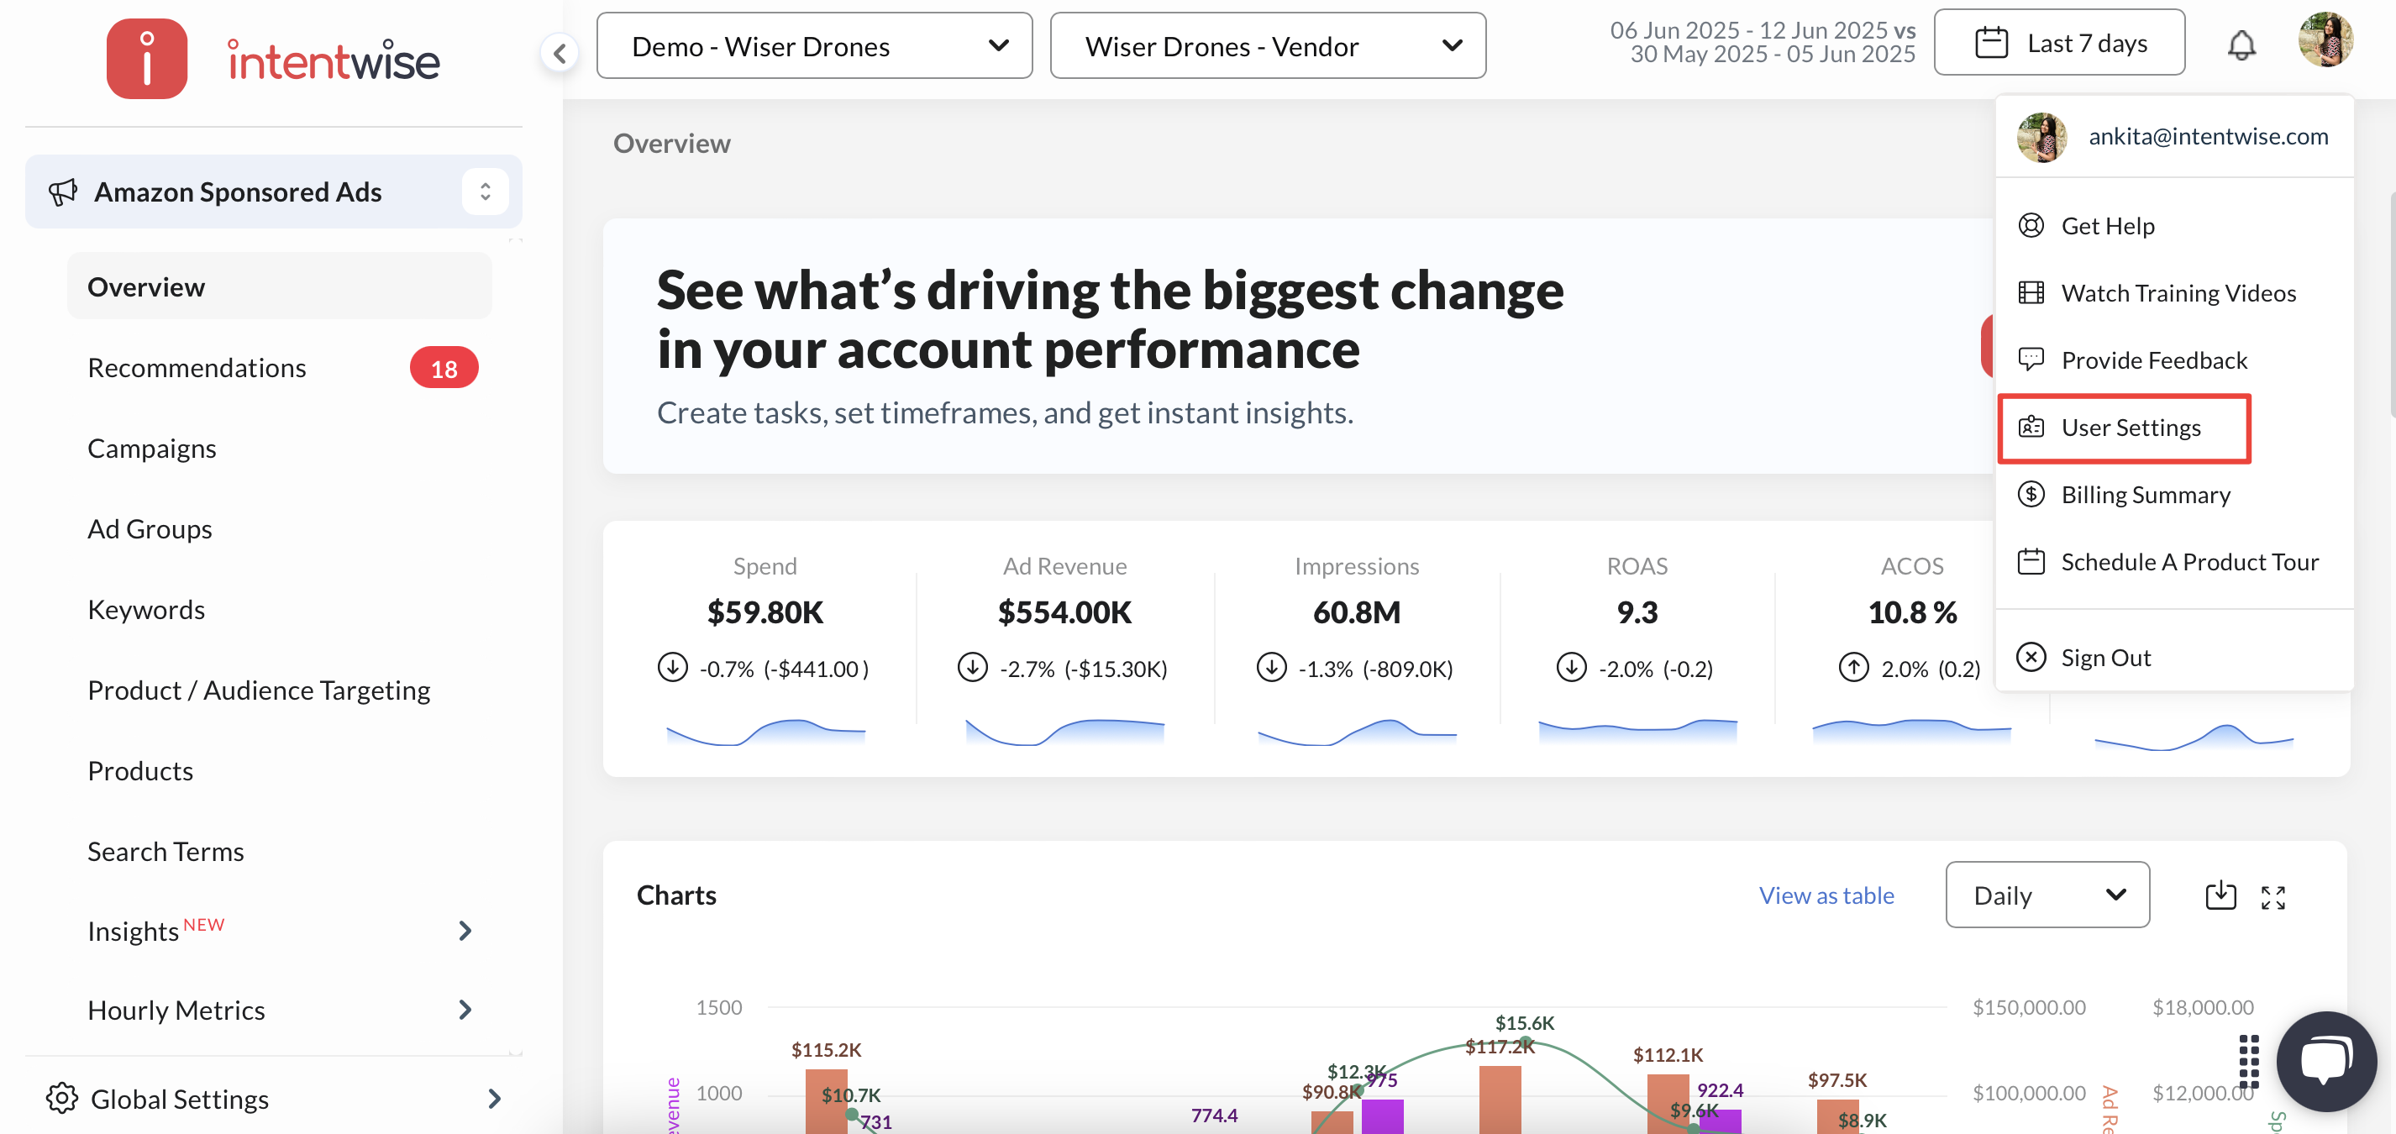Open Campaigns page
The width and height of the screenshot is (2396, 1134).
(x=151, y=449)
